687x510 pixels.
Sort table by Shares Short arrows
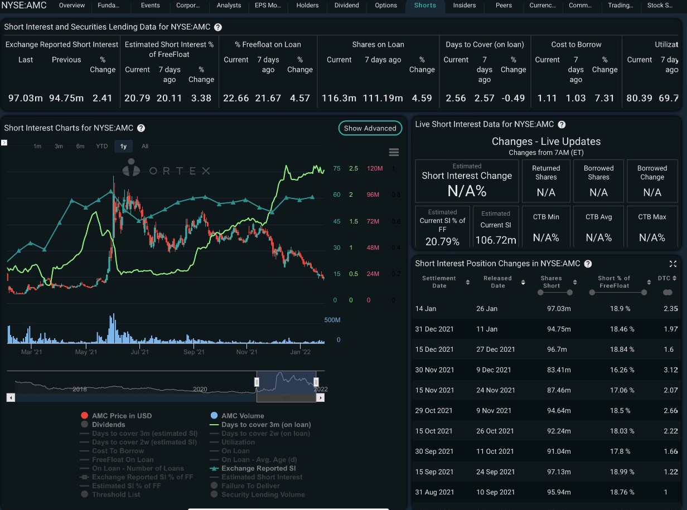tap(575, 282)
